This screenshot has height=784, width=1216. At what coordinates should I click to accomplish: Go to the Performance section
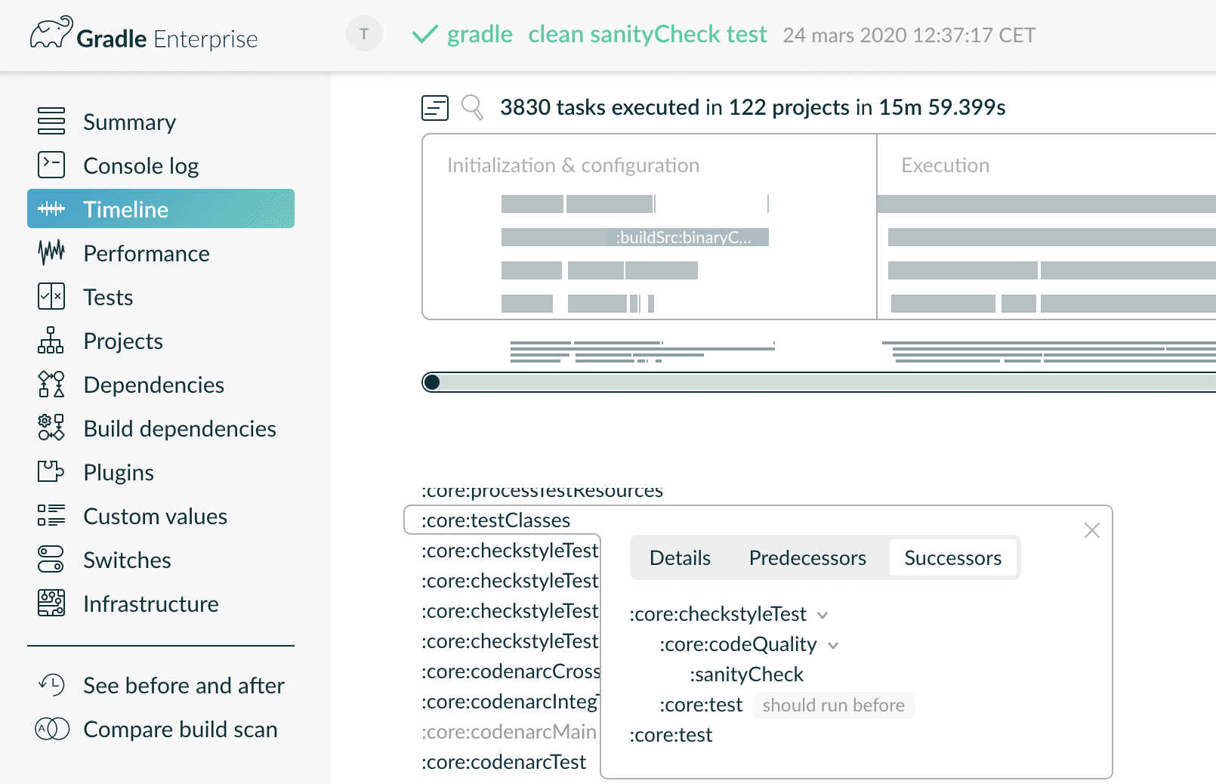click(x=147, y=253)
